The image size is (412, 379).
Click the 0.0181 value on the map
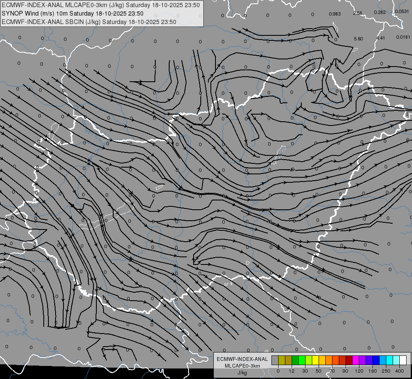tap(403, 37)
